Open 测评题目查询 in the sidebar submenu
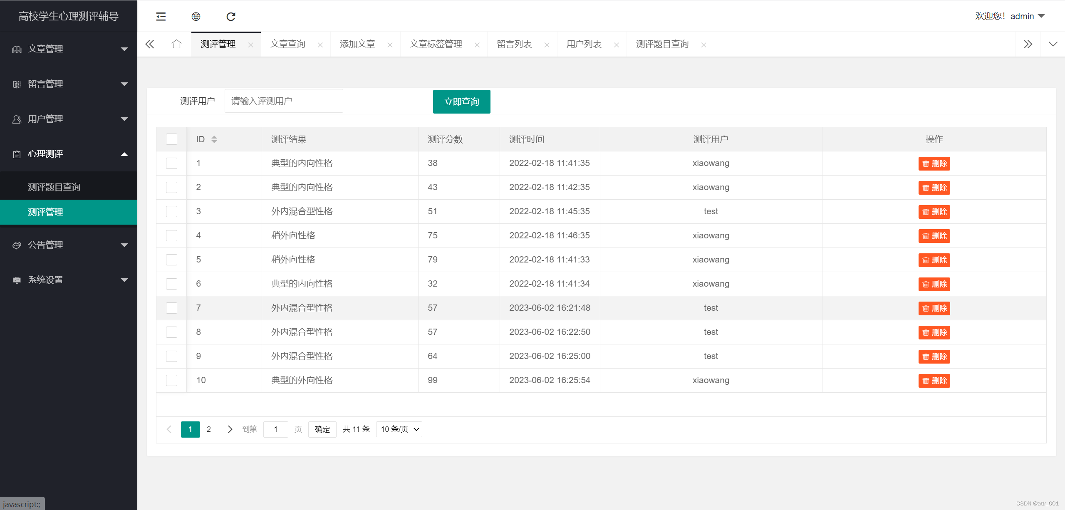Screen dimensions: 1065x510 pos(54,187)
